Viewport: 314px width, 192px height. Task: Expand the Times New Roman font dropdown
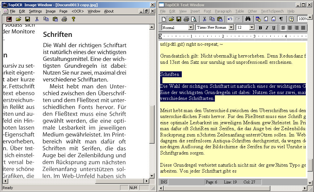pyautogui.click(x=231, y=27)
